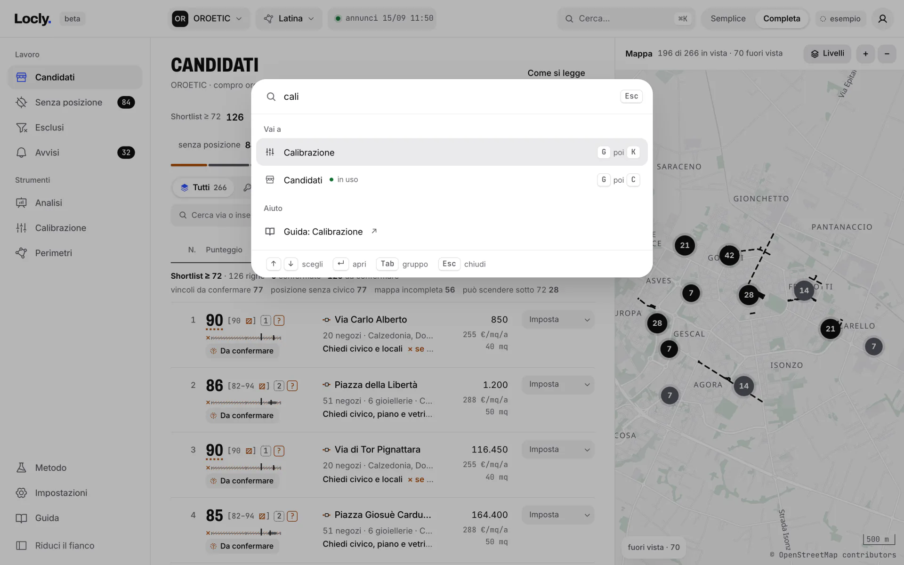Open Avvisi notifications
This screenshot has width=904, height=565.
click(75, 153)
